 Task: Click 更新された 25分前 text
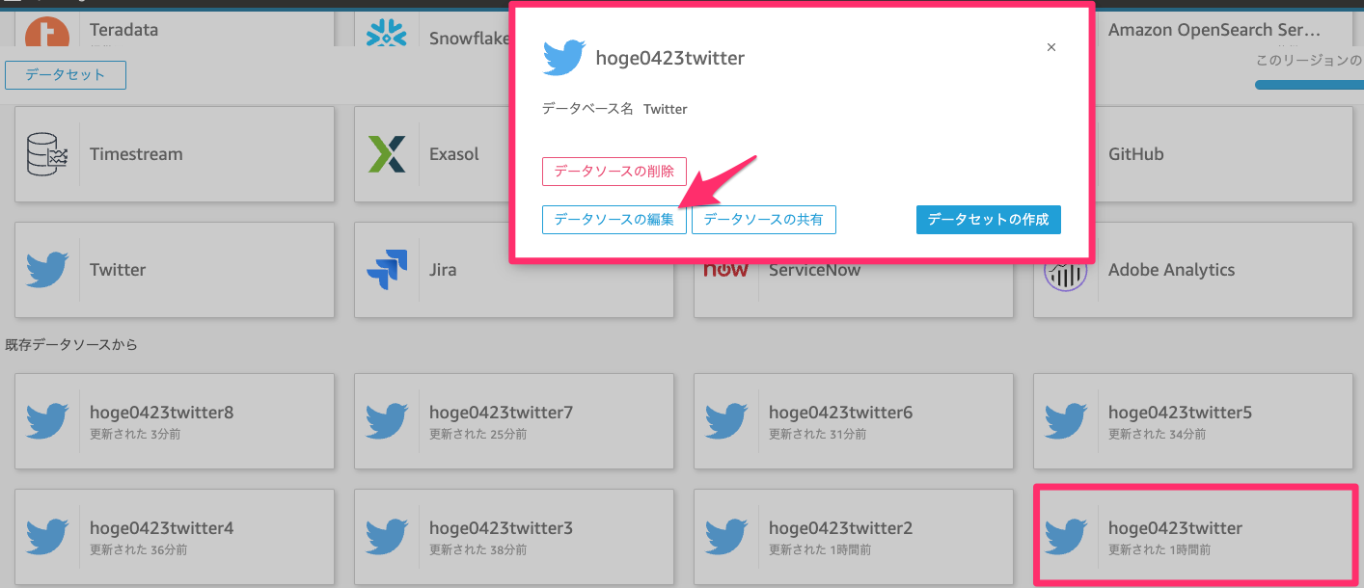point(478,435)
